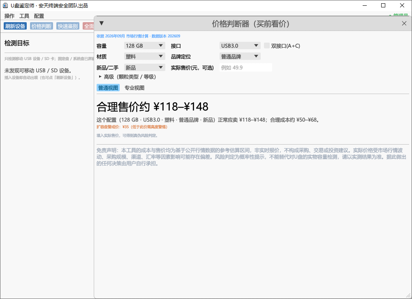Screen dimensions: 412x299
Task: Click the 扩容盘警戒价 ¥35 warning text
Action: 132,127
